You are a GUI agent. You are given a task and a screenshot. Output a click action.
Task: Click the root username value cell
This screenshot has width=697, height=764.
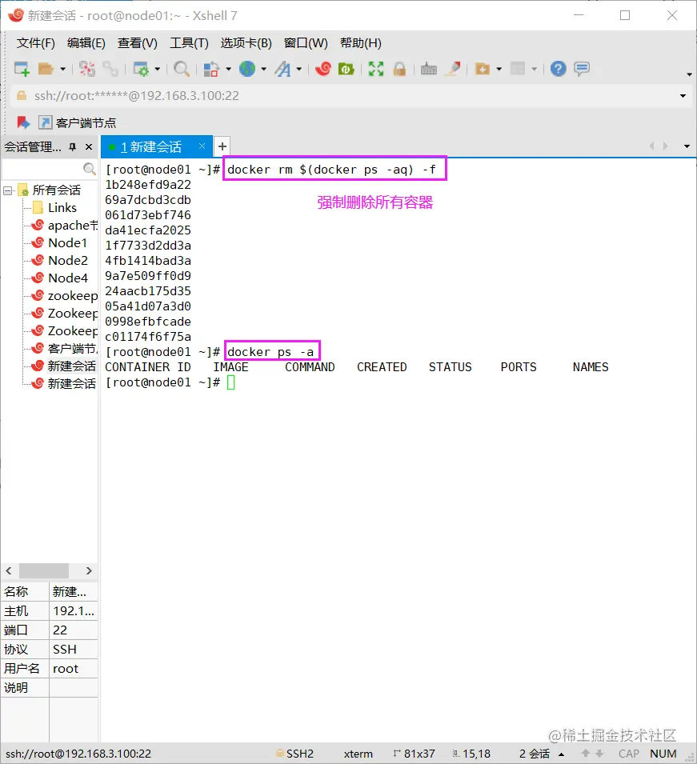[74, 669]
